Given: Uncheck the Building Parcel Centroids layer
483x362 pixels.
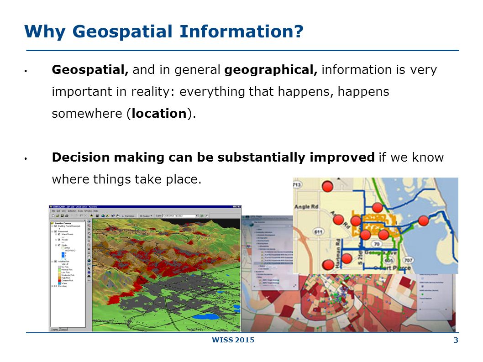Looking at the screenshot, I should click(55, 226).
